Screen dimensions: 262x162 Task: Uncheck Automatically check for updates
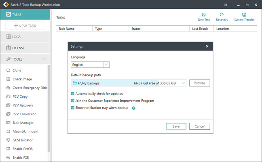(72, 94)
